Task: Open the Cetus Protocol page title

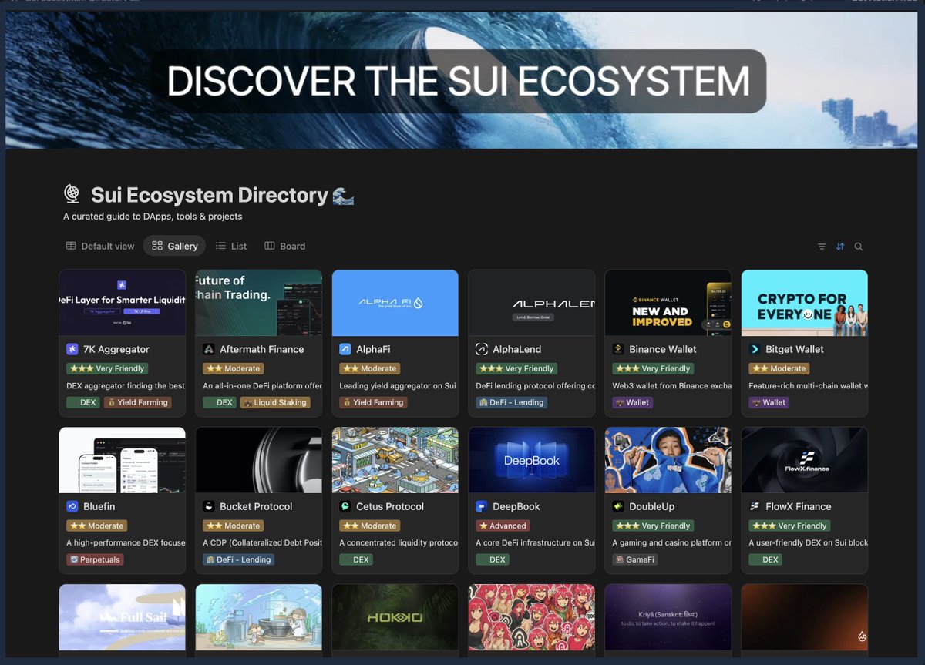Action: point(390,506)
